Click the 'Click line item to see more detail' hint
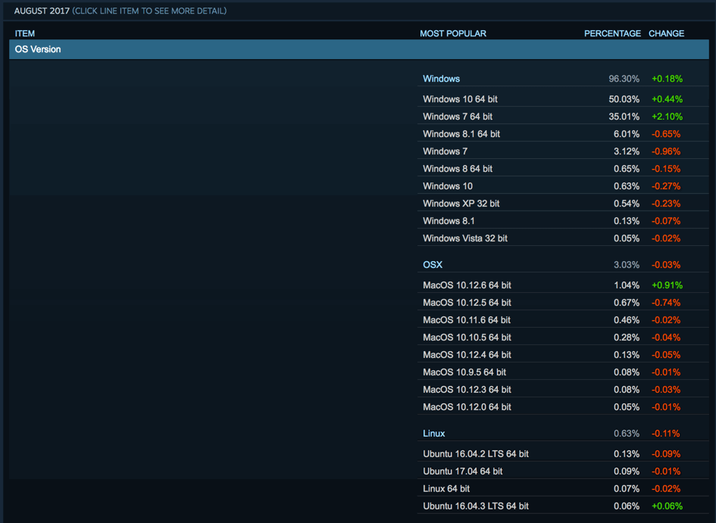The height and width of the screenshot is (523, 716). coord(149,11)
